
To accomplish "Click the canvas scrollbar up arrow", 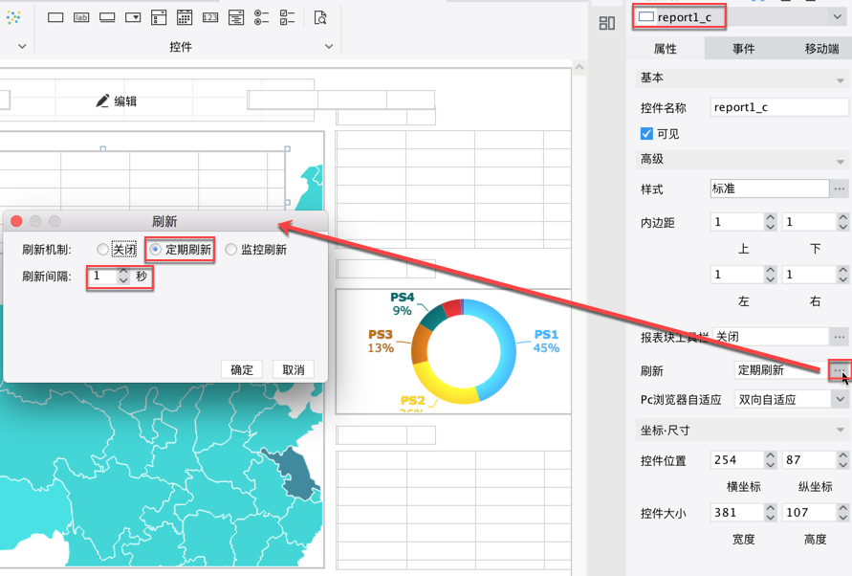I will point(579,67).
